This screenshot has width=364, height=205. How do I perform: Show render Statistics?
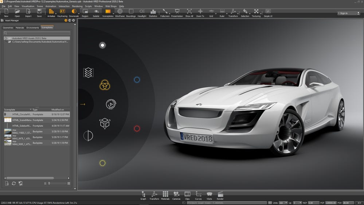153,13
